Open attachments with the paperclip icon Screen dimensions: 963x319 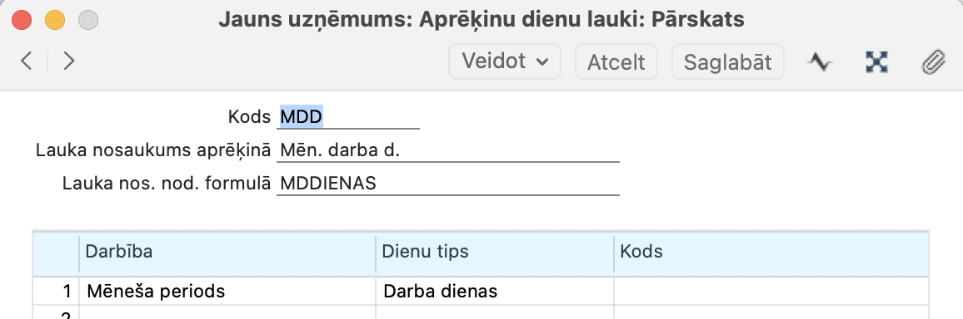tap(933, 61)
